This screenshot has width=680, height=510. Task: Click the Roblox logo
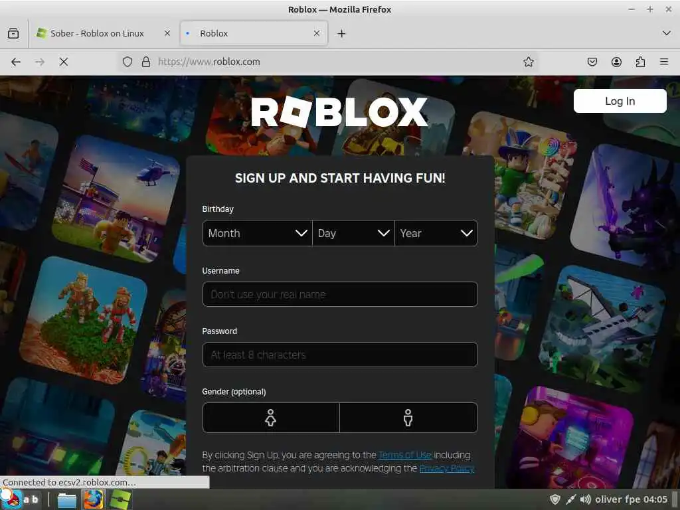click(339, 112)
